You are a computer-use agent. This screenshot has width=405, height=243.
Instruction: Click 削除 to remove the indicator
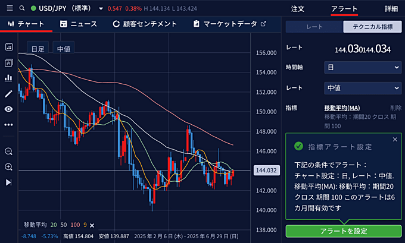395,108
